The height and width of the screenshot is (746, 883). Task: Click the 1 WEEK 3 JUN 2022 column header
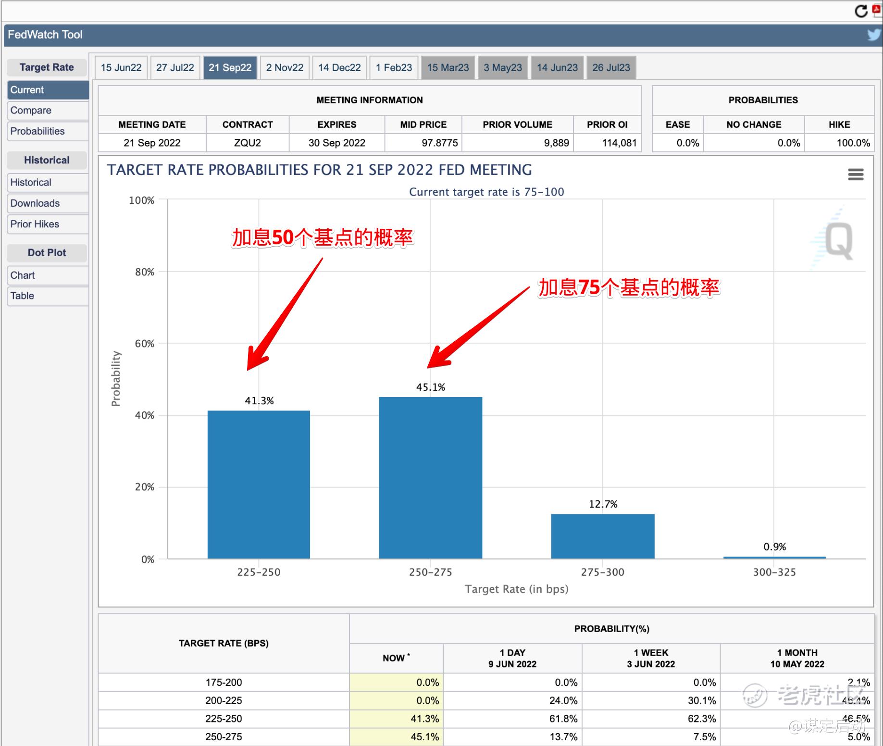point(651,658)
